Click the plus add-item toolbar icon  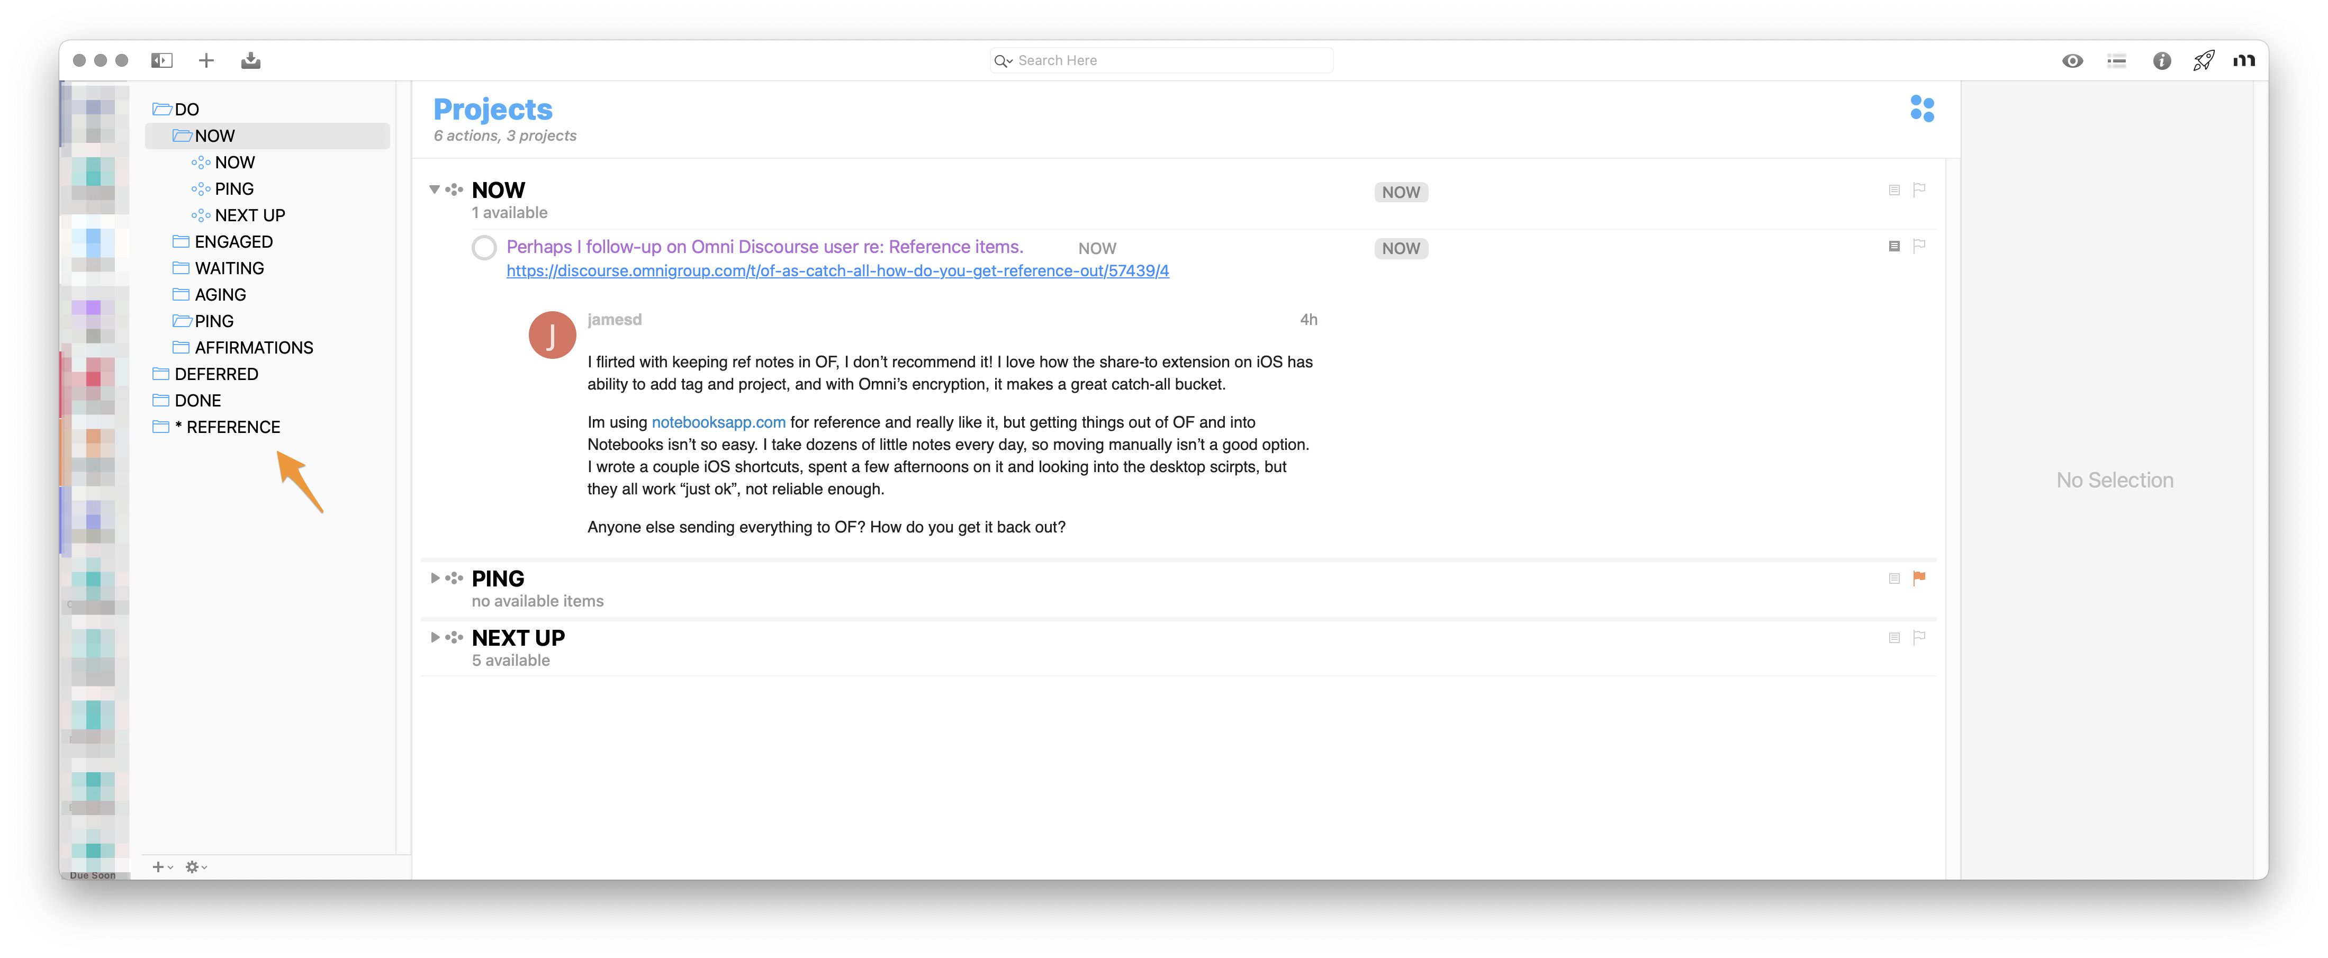point(206,60)
